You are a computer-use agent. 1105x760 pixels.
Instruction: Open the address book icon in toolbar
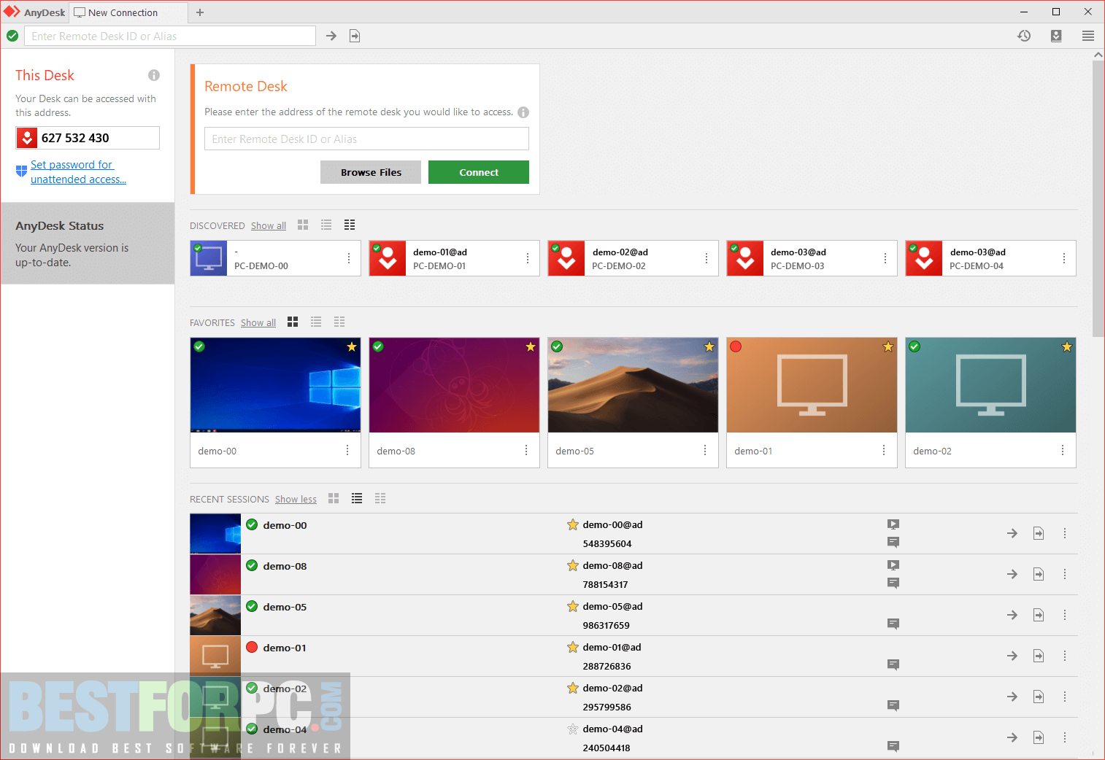click(1056, 36)
